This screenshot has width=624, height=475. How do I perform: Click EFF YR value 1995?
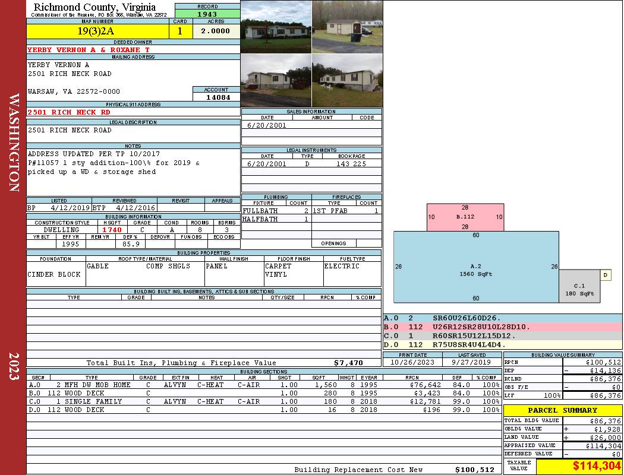point(71,244)
